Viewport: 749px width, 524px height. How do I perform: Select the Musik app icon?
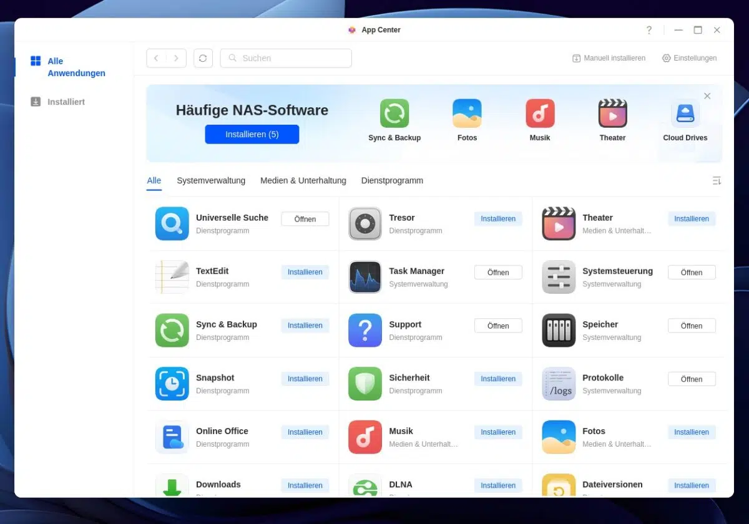(365, 437)
